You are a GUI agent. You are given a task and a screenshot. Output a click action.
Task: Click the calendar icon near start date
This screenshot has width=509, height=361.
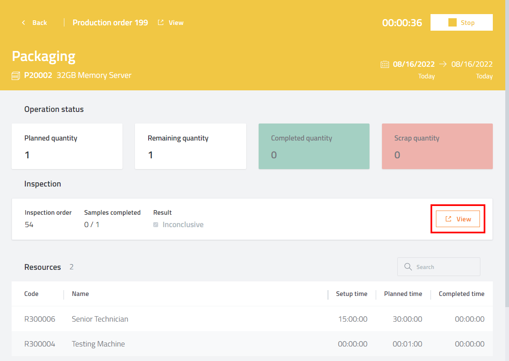385,64
